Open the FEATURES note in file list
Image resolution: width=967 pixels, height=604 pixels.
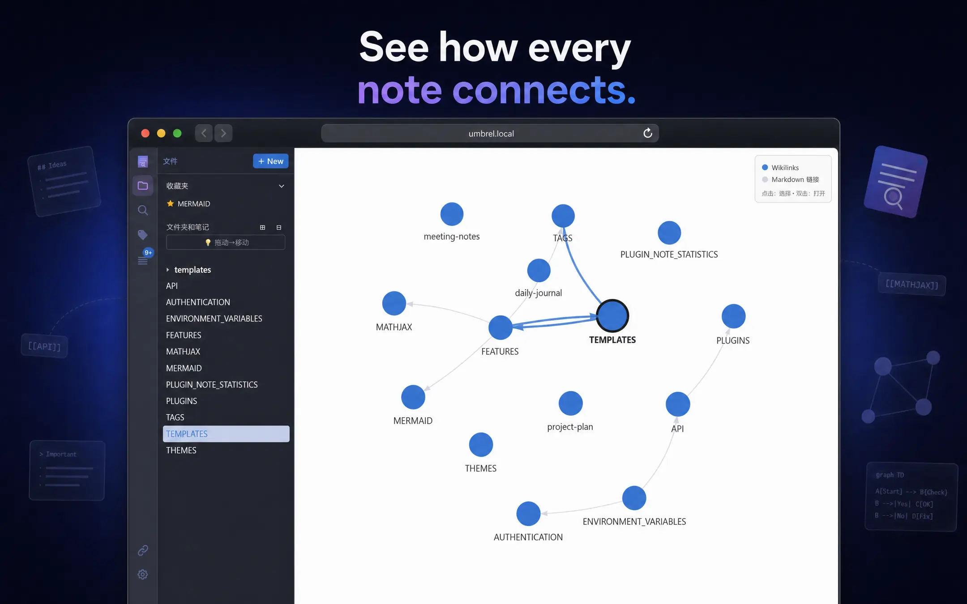point(184,335)
